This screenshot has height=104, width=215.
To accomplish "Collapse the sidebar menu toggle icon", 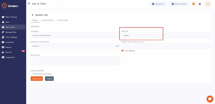I will [x=29, y=3].
